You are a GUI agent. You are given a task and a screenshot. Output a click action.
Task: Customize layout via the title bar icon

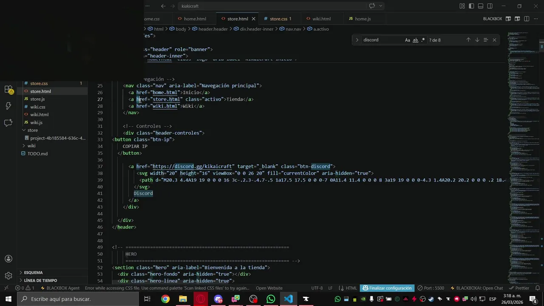click(x=462, y=6)
